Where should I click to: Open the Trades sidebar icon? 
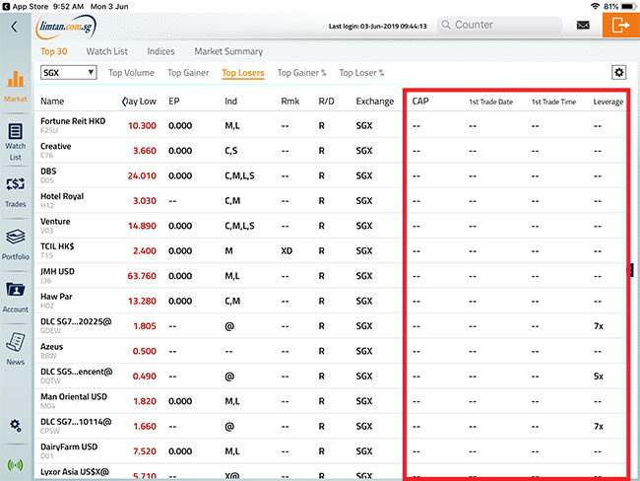[x=16, y=192]
